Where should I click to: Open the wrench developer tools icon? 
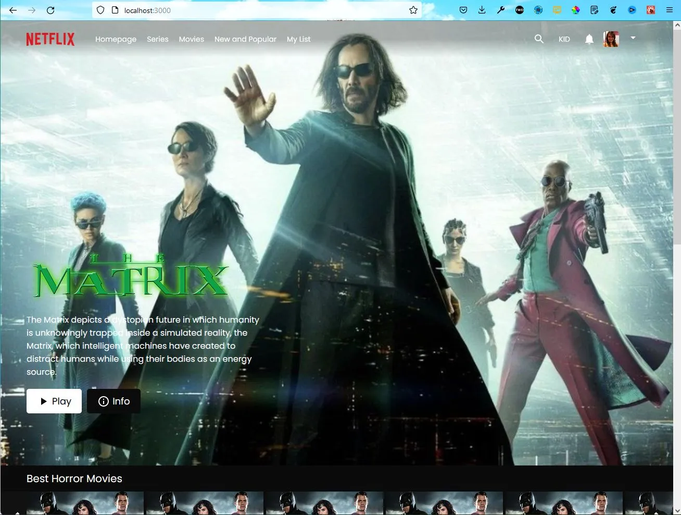click(501, 10)
